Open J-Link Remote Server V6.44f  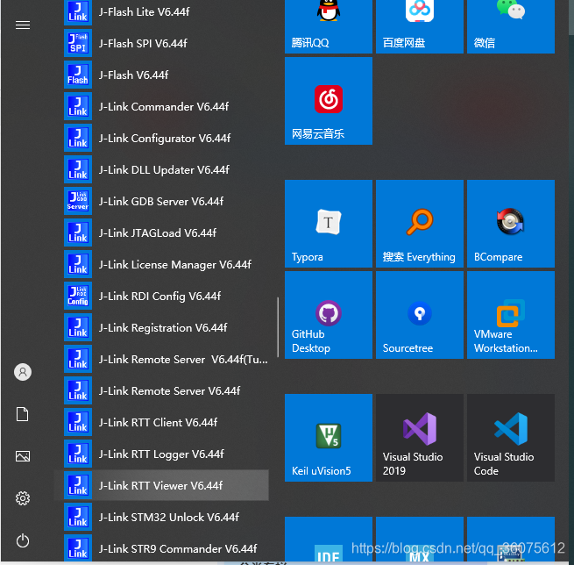click(161, 390)
